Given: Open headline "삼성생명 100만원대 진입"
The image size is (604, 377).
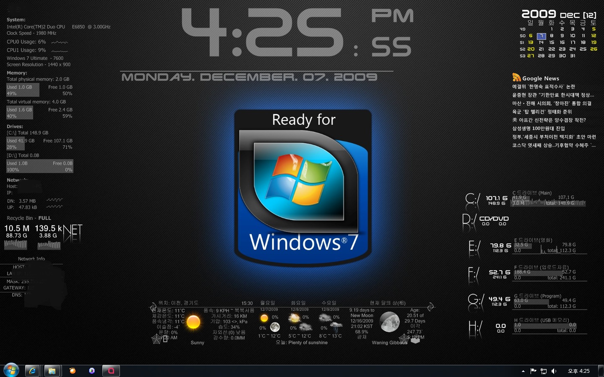Looking at the screenshot, I should pyautogui.click(x=539, y=129).
